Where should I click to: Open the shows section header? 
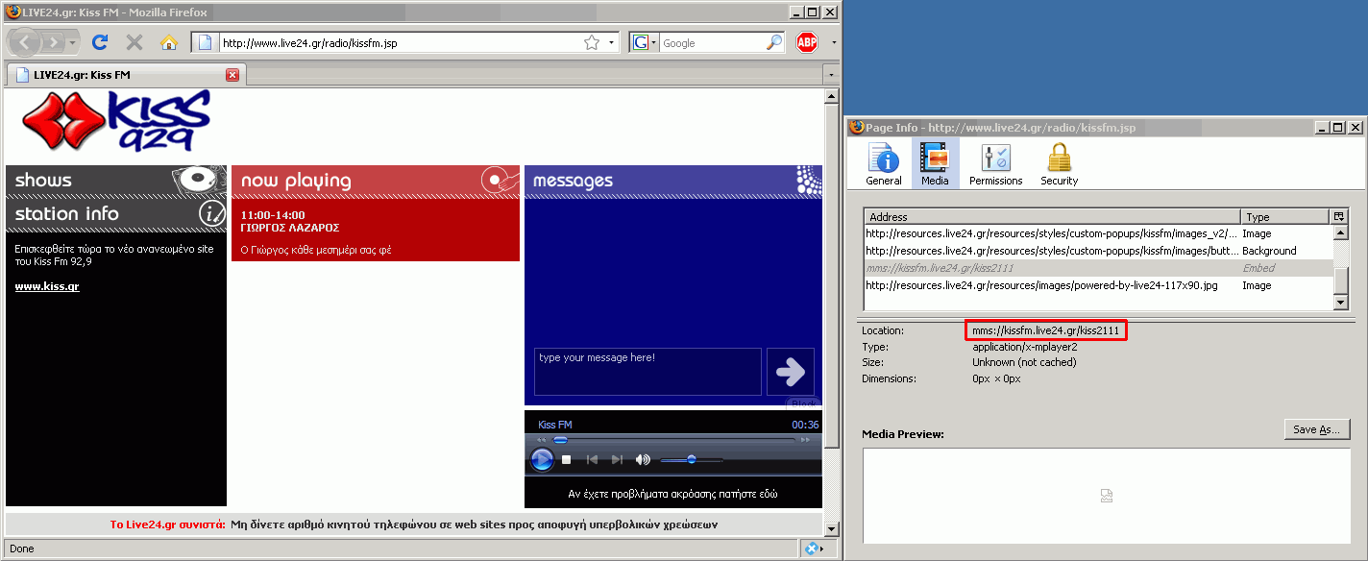116,181
